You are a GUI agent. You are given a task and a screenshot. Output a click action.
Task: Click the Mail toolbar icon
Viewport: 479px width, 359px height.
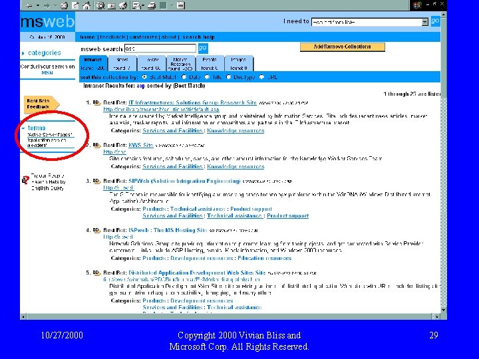click(x=136, y=5)
